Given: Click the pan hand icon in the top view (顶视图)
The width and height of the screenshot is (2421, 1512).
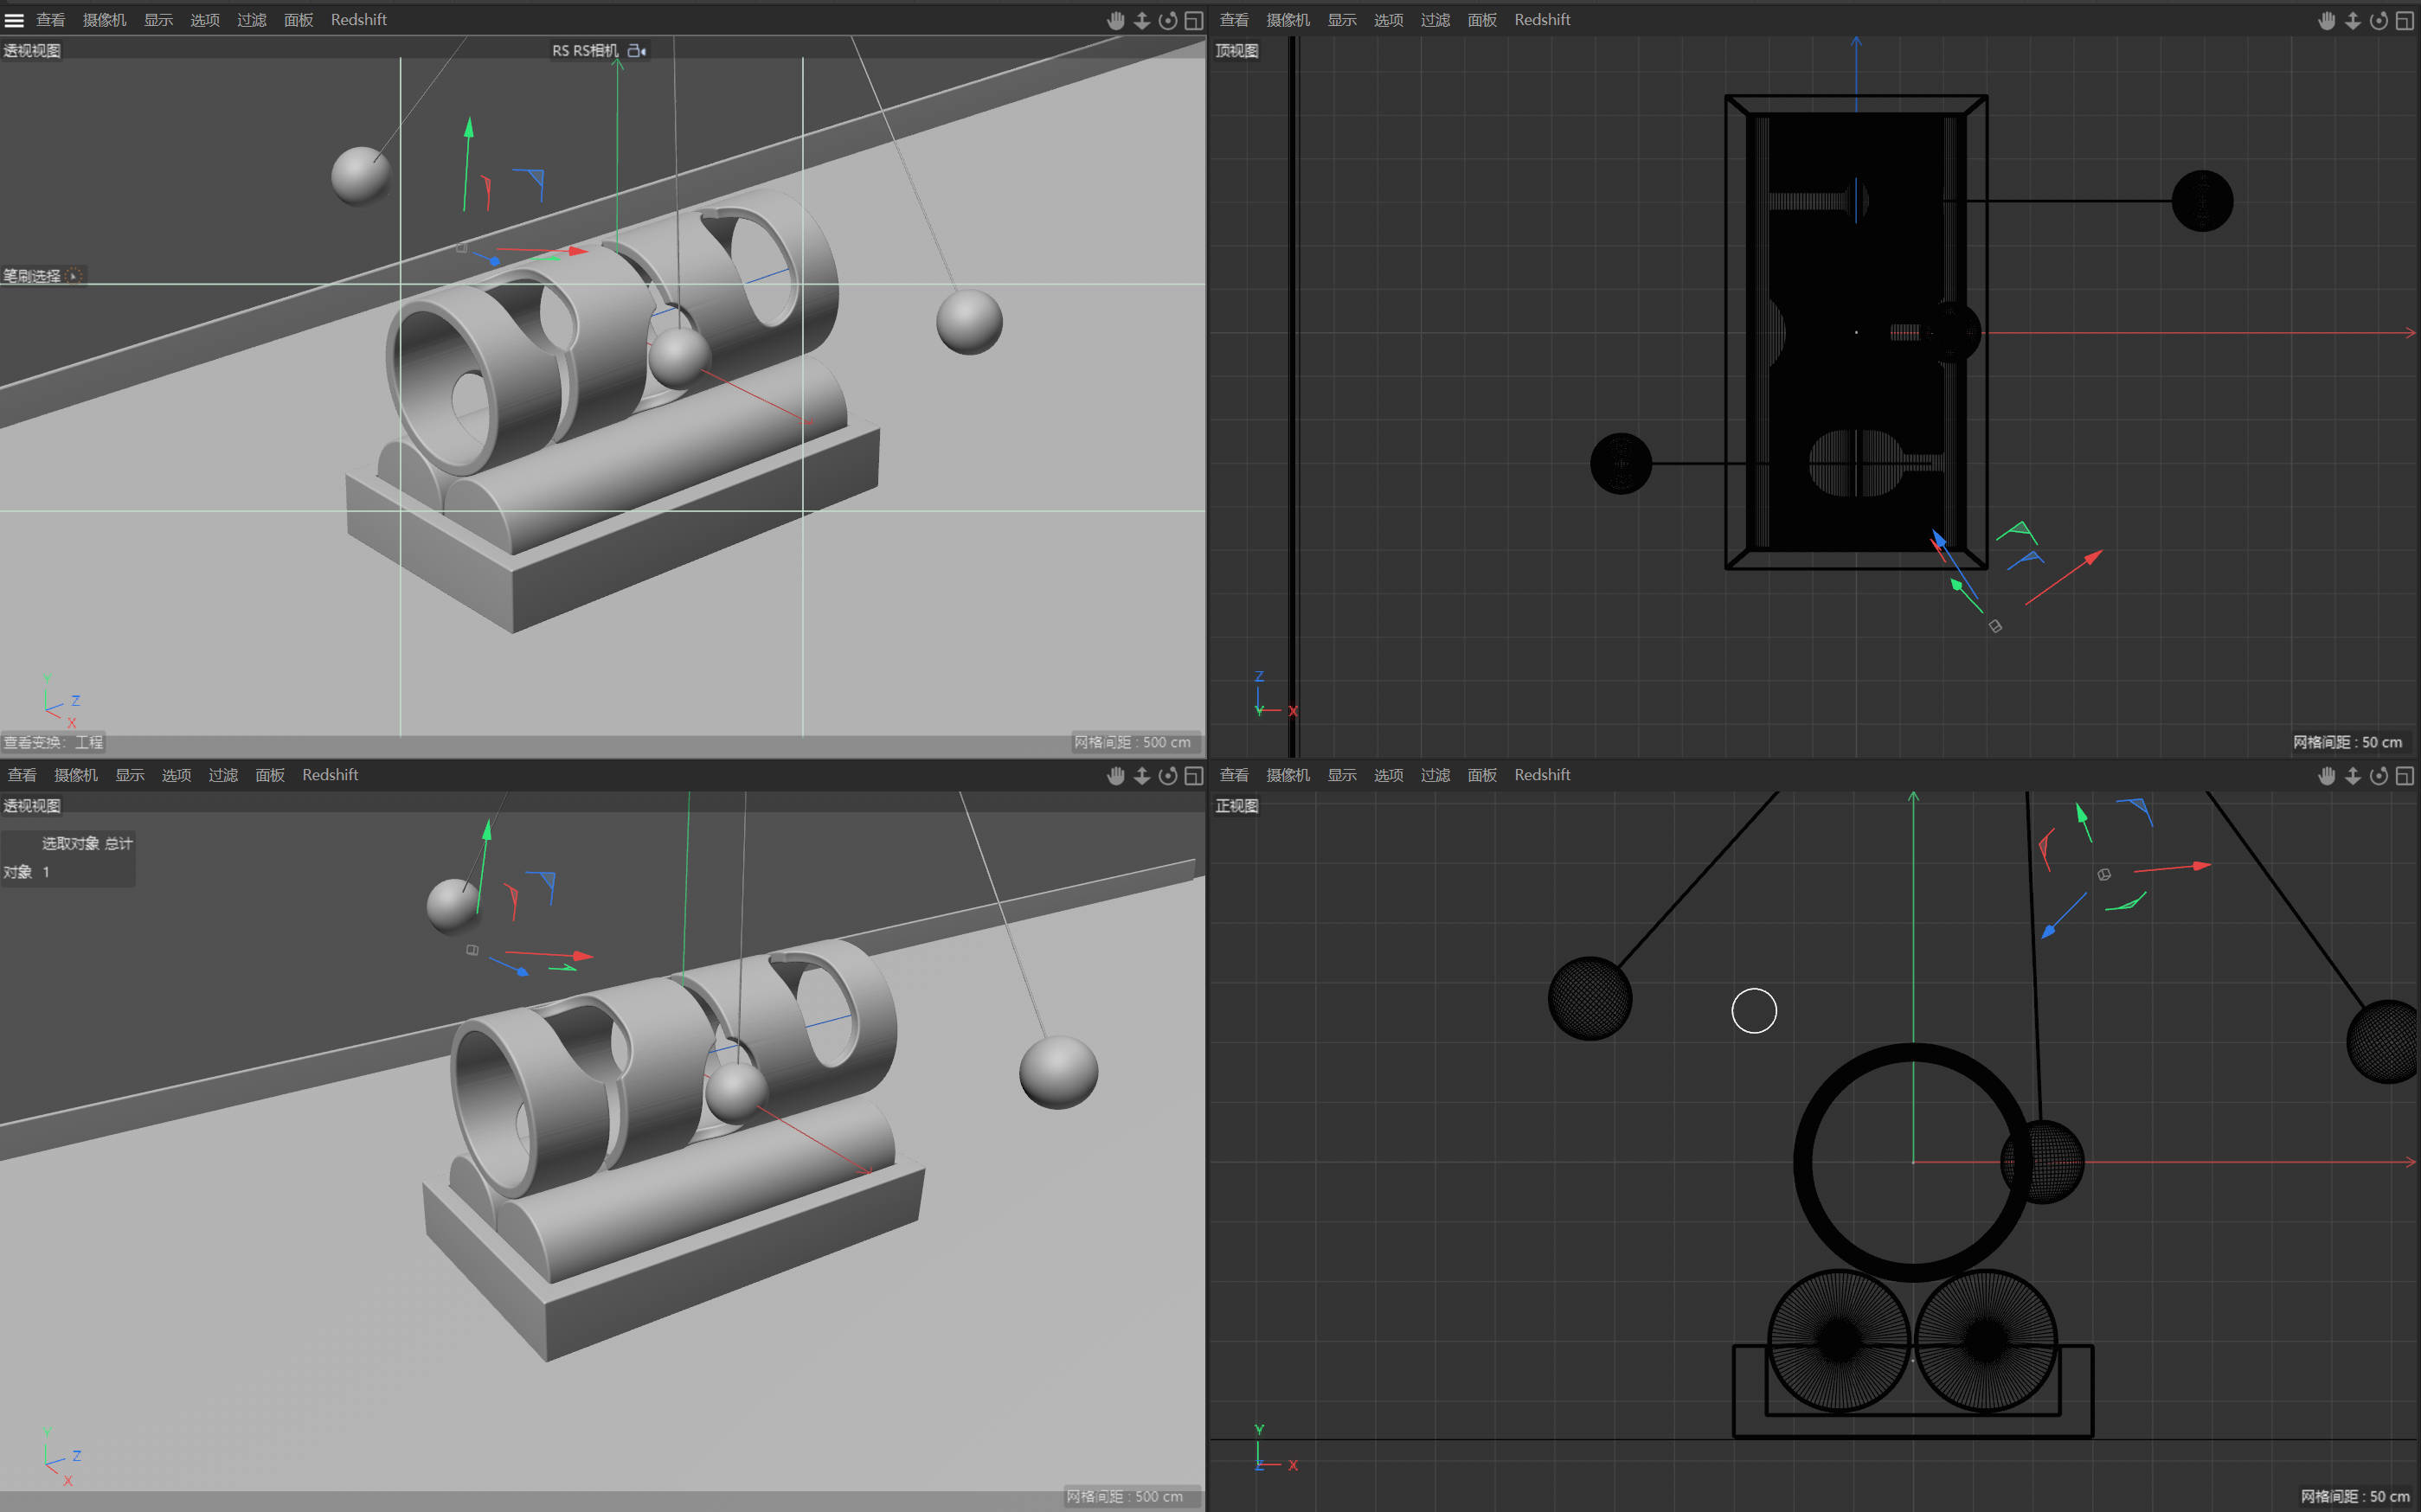Looking at the screenshot, I should 2326,20.
